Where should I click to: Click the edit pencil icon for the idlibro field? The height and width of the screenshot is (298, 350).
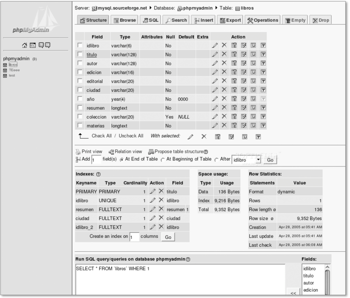click(214, 45)
